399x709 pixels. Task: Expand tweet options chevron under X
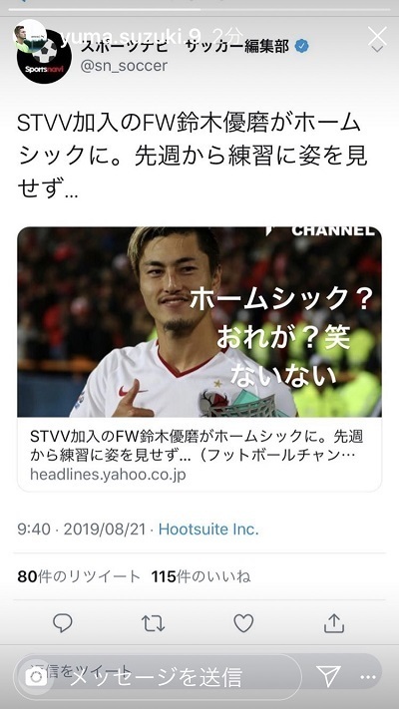pos(377,49)
